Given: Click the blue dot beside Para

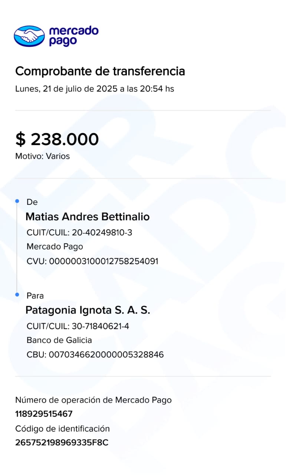Looking at the screenshot, I should 17,294.
